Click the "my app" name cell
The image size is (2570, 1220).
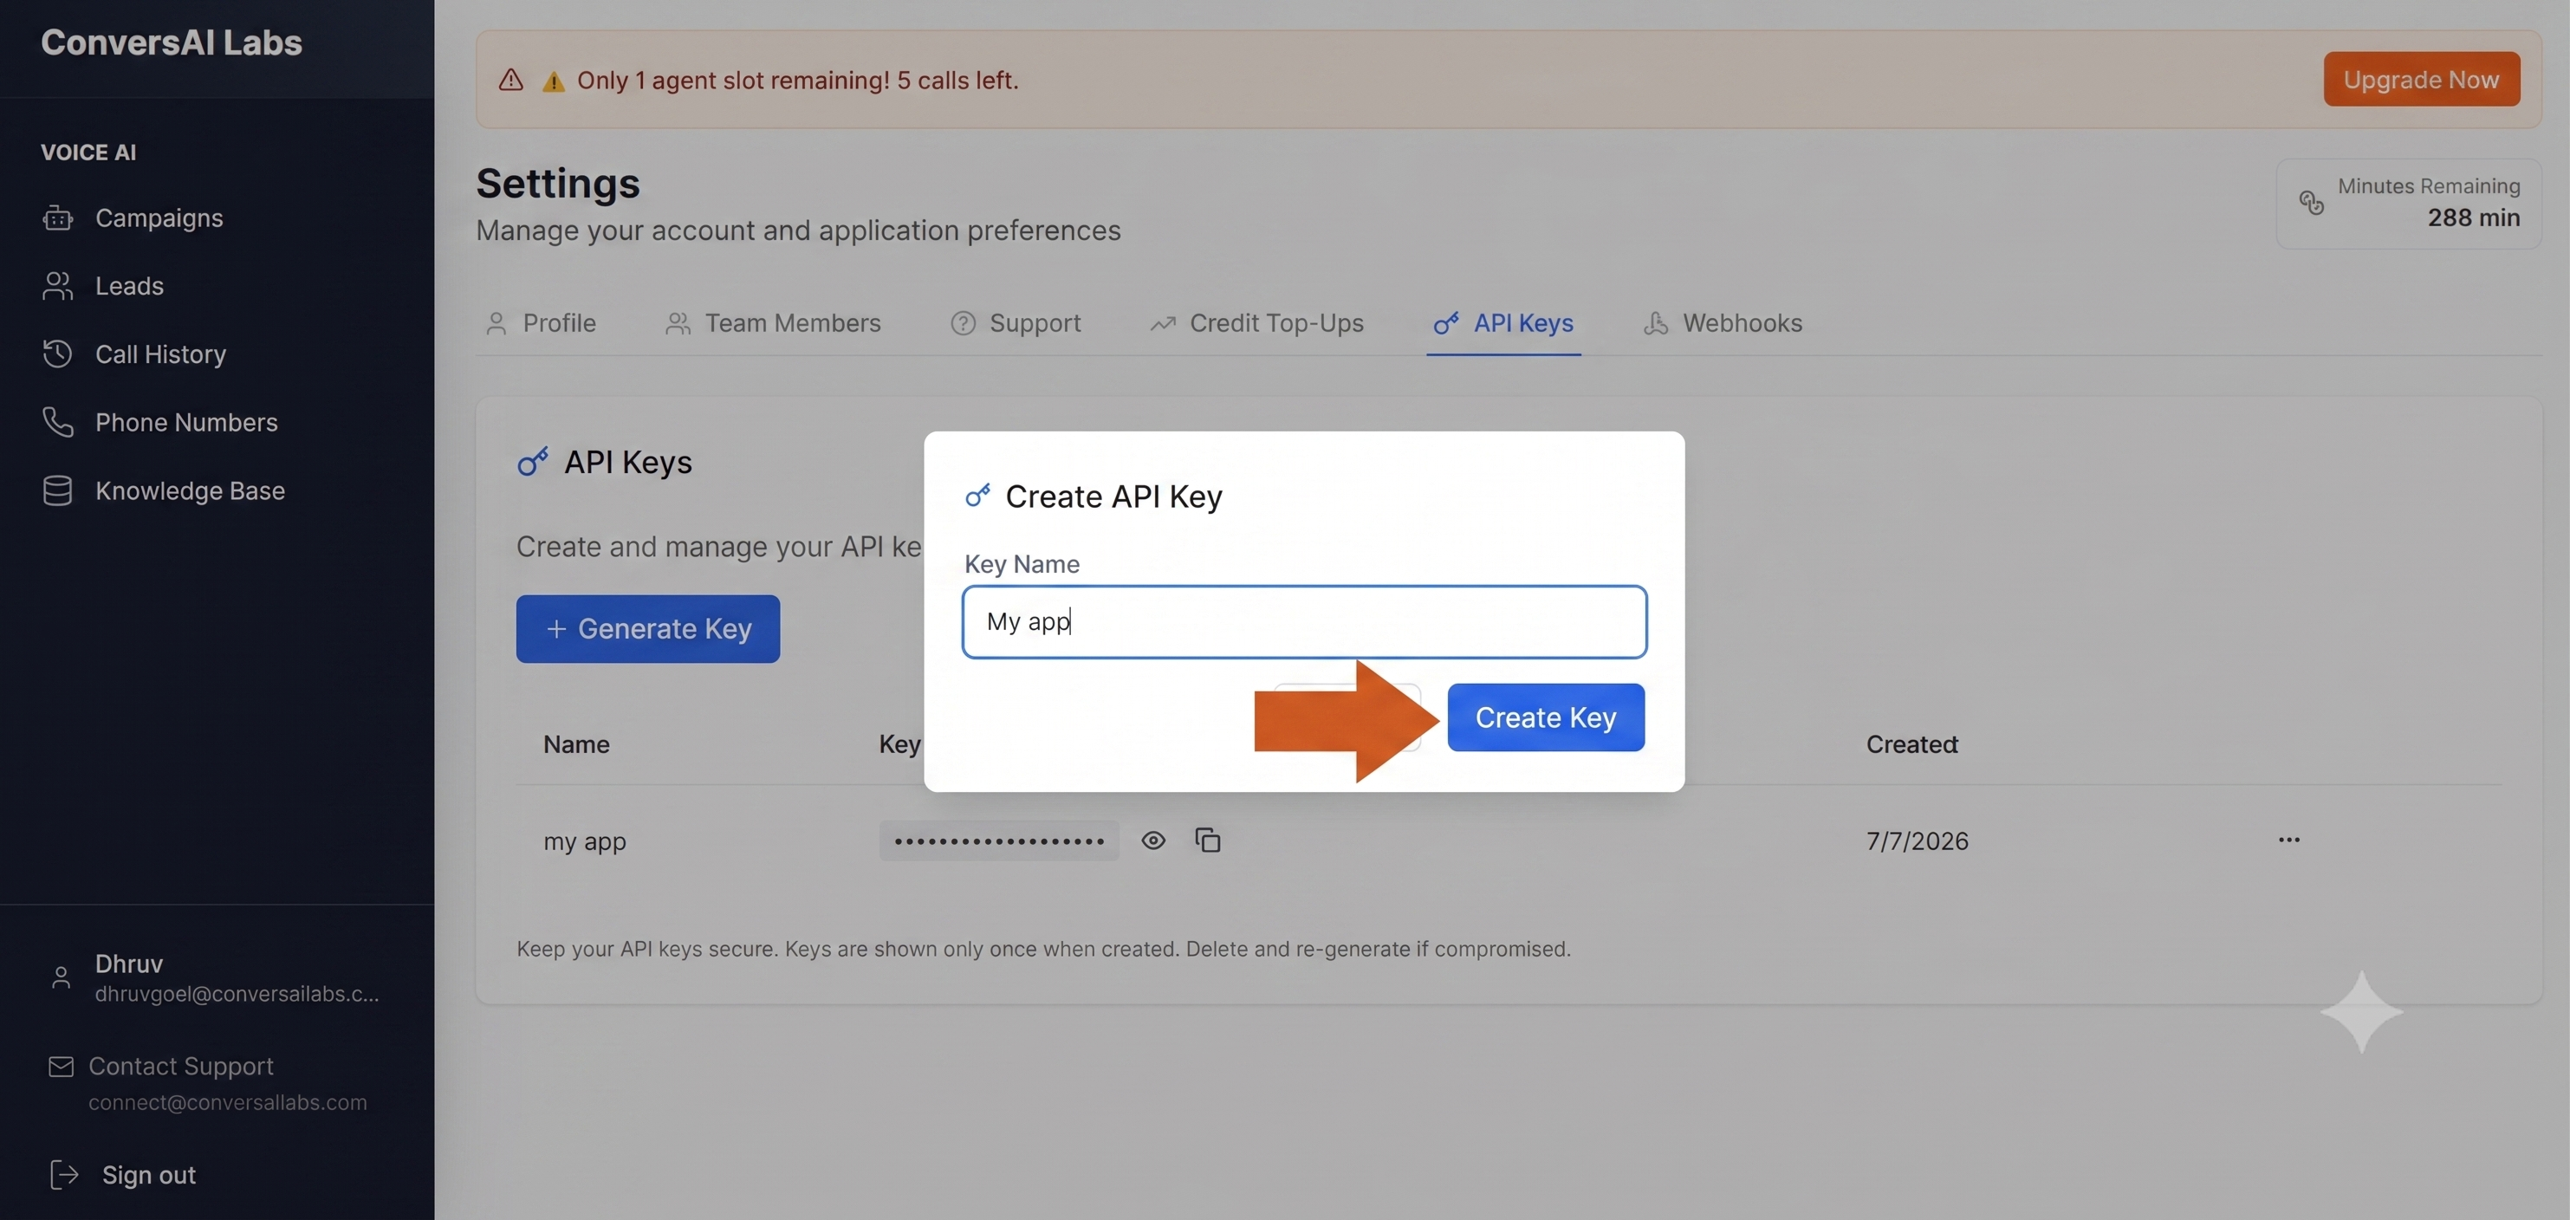tap(585, 841)
